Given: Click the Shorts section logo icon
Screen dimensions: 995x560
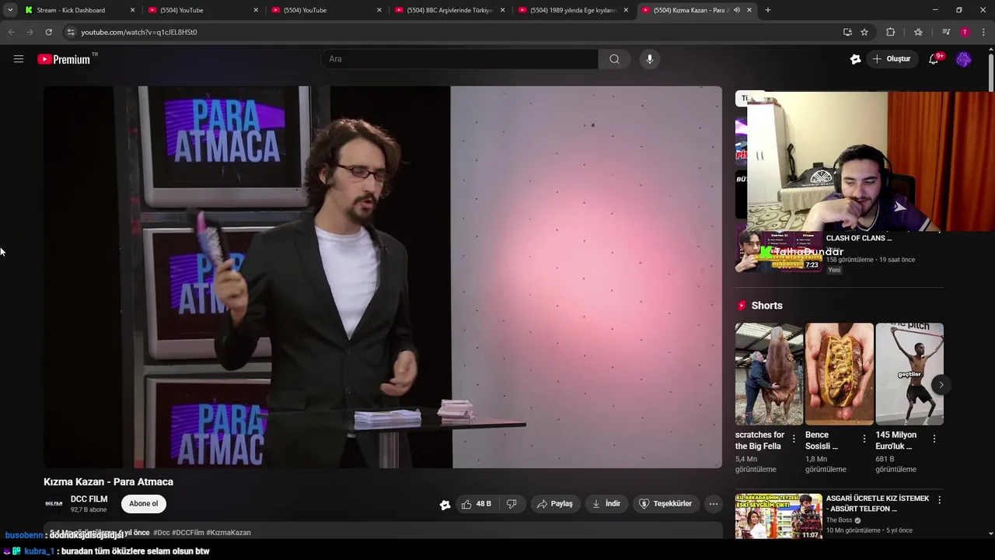Looking at the screenshot, I should 742,306.
